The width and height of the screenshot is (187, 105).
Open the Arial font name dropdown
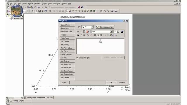coord(111,32)
